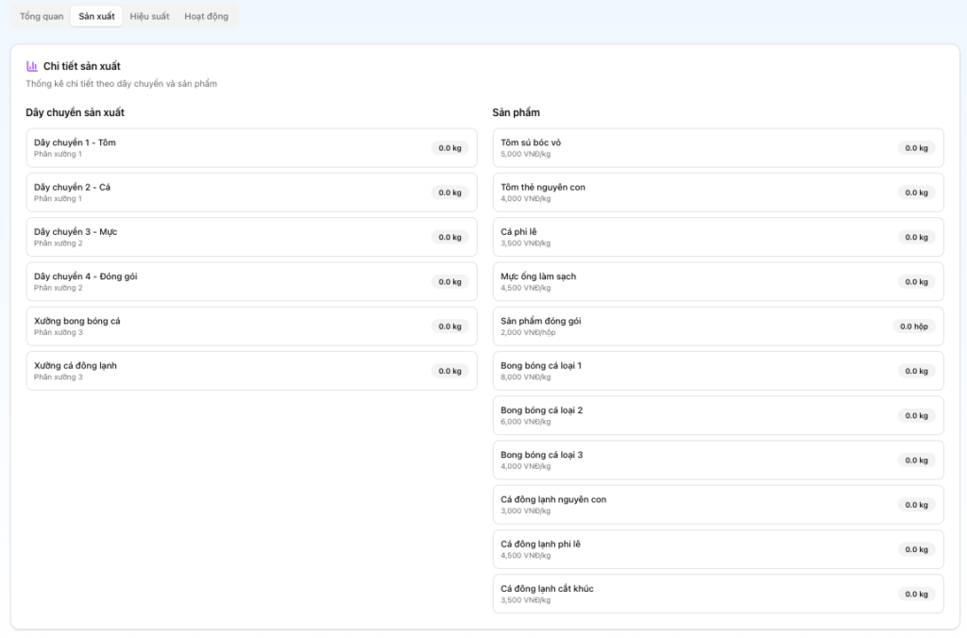Select the Dây chuyền 1 - Tôm row
967x638 pixels.
coord(251,148)
